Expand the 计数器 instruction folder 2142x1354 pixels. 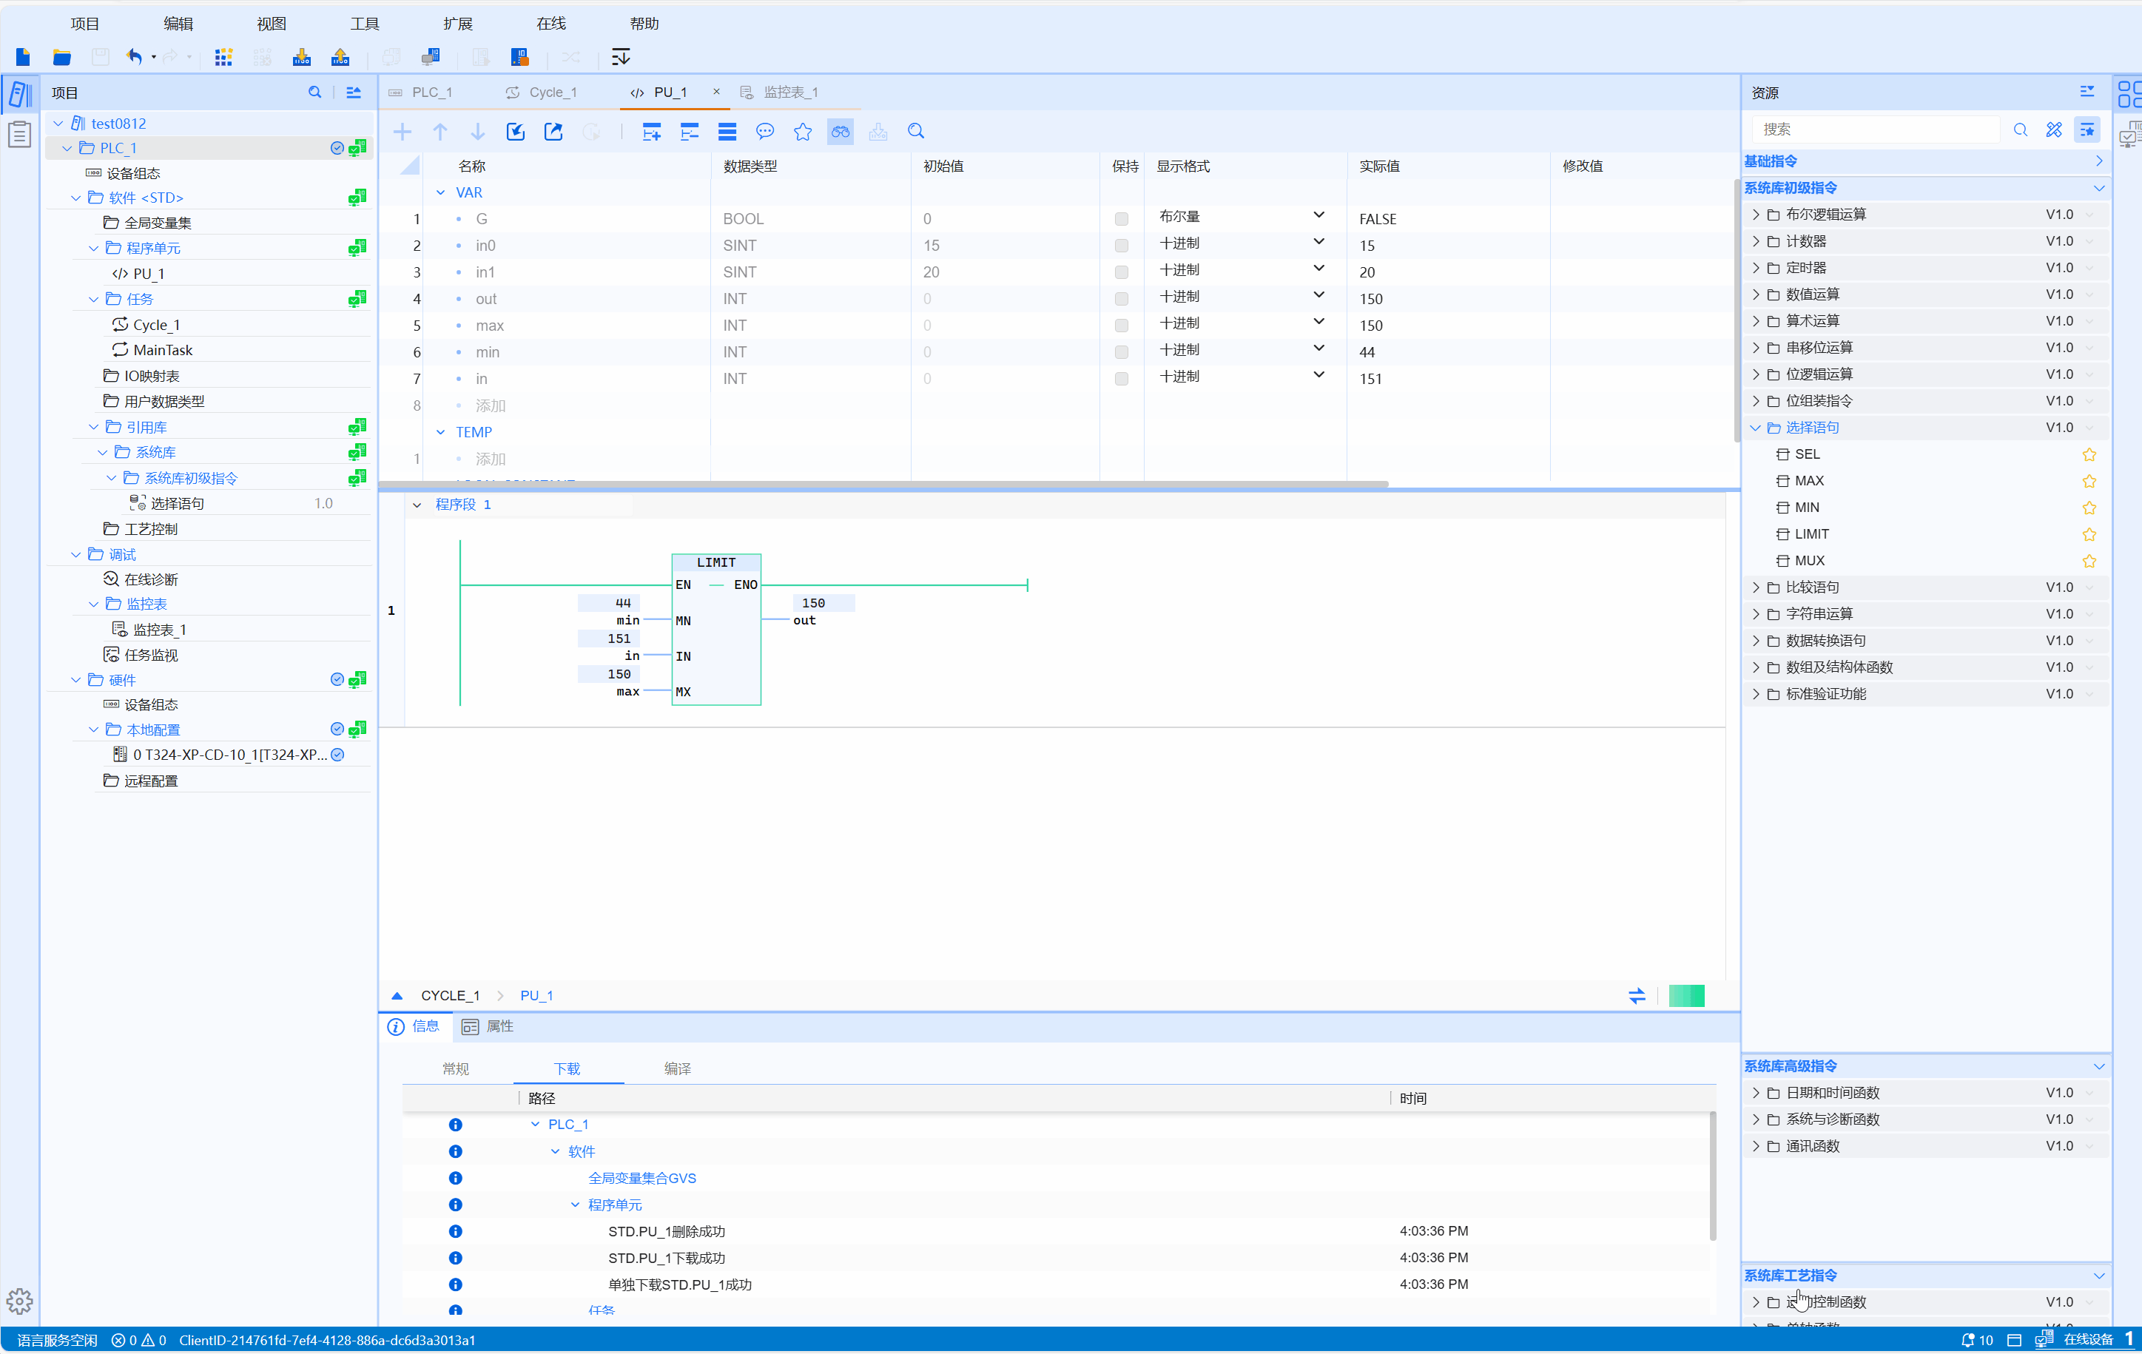(1756, 241)
